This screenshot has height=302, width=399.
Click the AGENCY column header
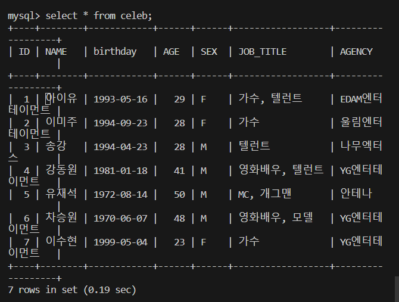[356, 52]
